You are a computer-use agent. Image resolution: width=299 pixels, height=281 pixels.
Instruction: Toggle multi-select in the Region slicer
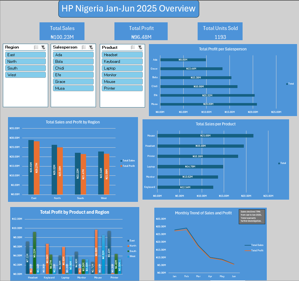click(36, 47)
